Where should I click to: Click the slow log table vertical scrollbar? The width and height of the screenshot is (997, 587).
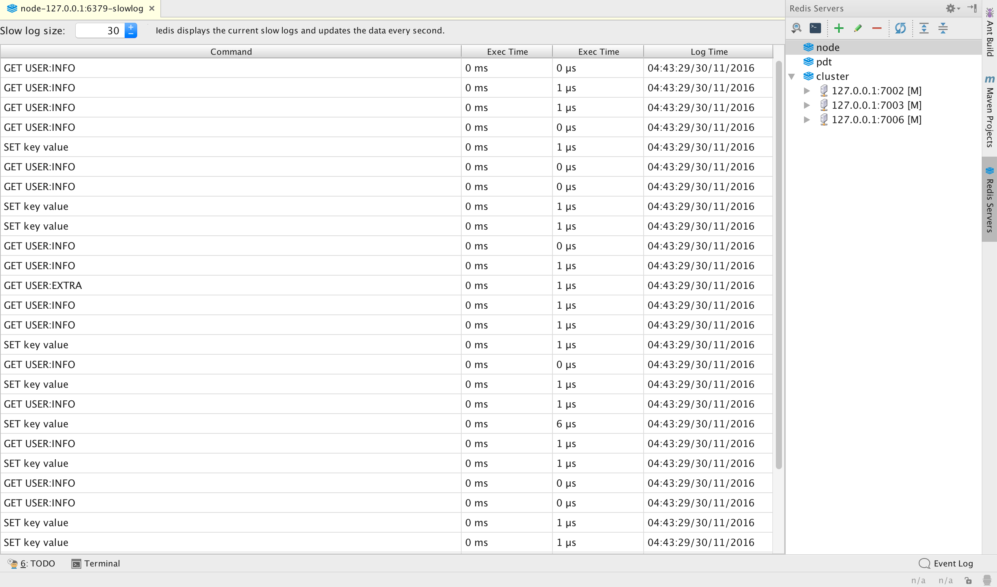click(779, 264)
